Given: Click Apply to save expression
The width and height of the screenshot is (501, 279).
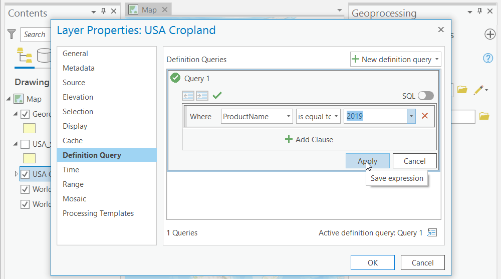Looking at the screenshot, I should pos(367,161).
